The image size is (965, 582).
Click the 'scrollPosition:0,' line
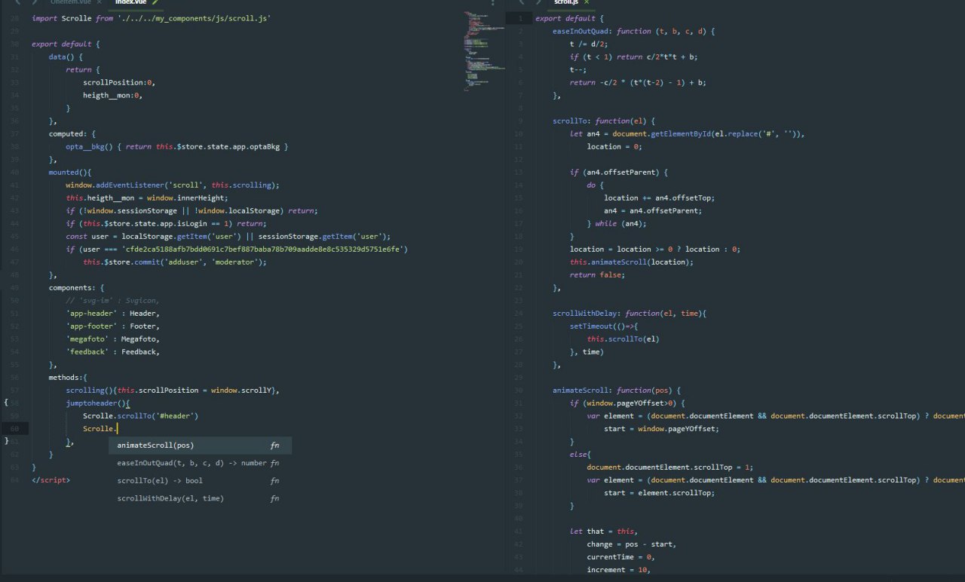coord(118,82)
